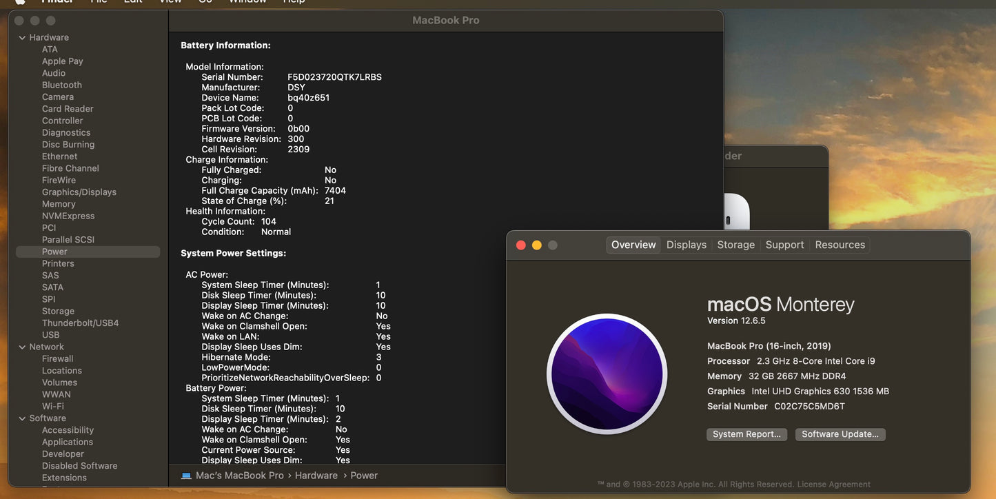
Task: Click the System Report button
Action: tap(747, 434)
